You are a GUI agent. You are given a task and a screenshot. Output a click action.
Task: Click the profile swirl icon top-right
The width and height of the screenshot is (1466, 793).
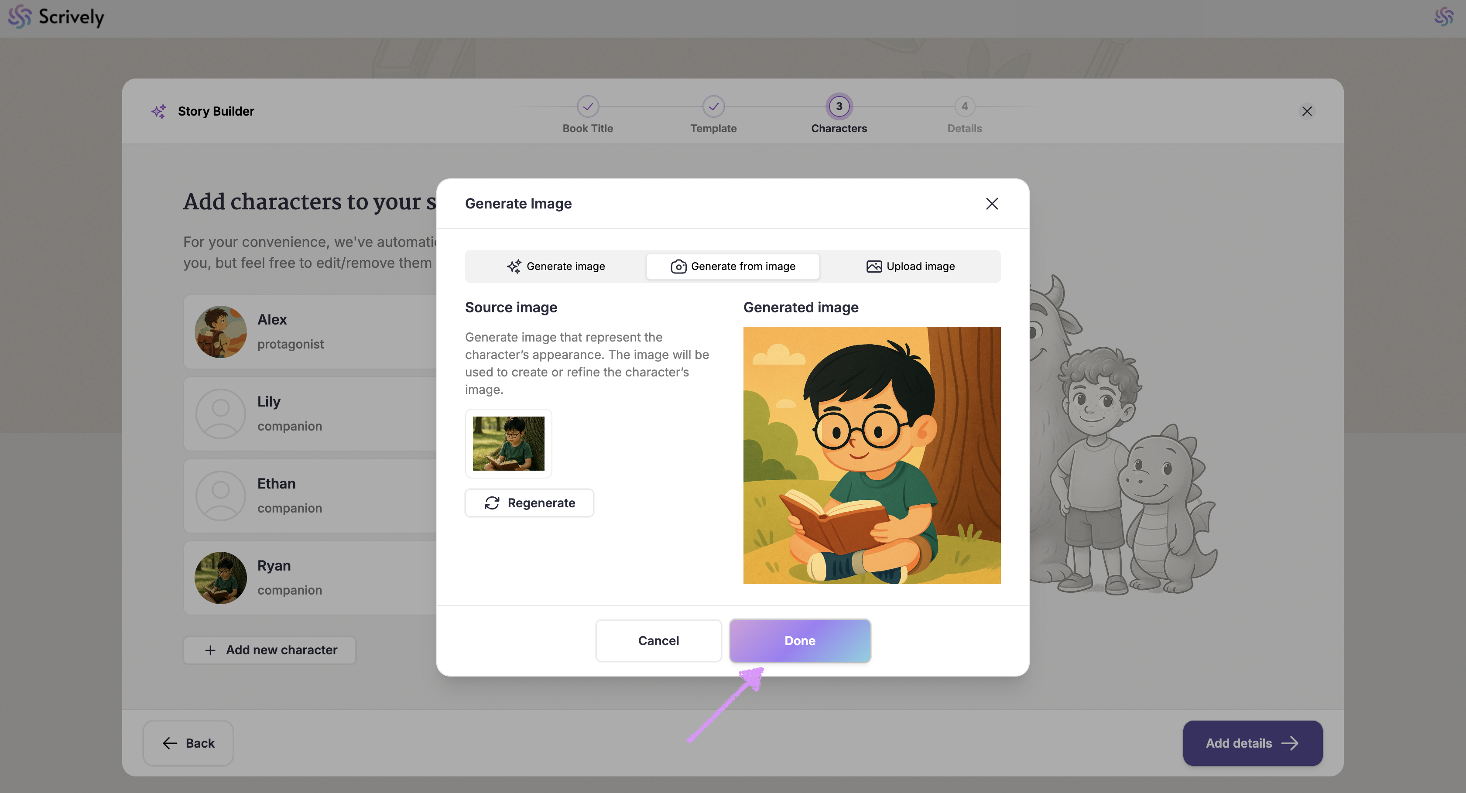pyautogui.click(x=1444, y=17)
